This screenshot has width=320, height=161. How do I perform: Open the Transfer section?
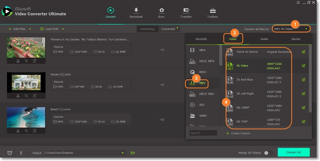point(186,11)
